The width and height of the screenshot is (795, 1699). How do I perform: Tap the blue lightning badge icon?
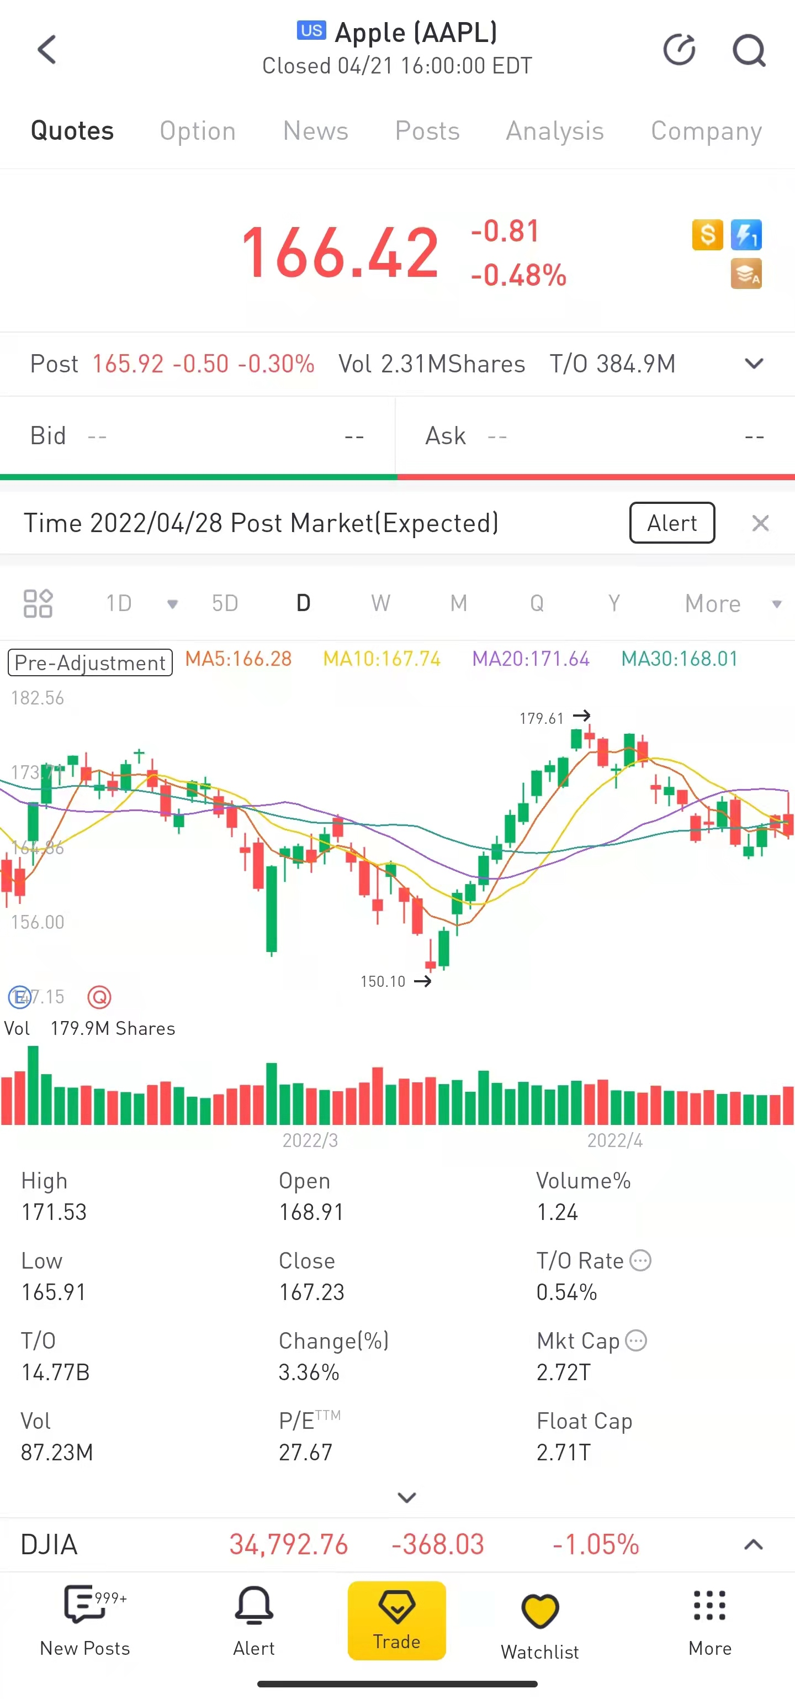click(x=746, y=235)
